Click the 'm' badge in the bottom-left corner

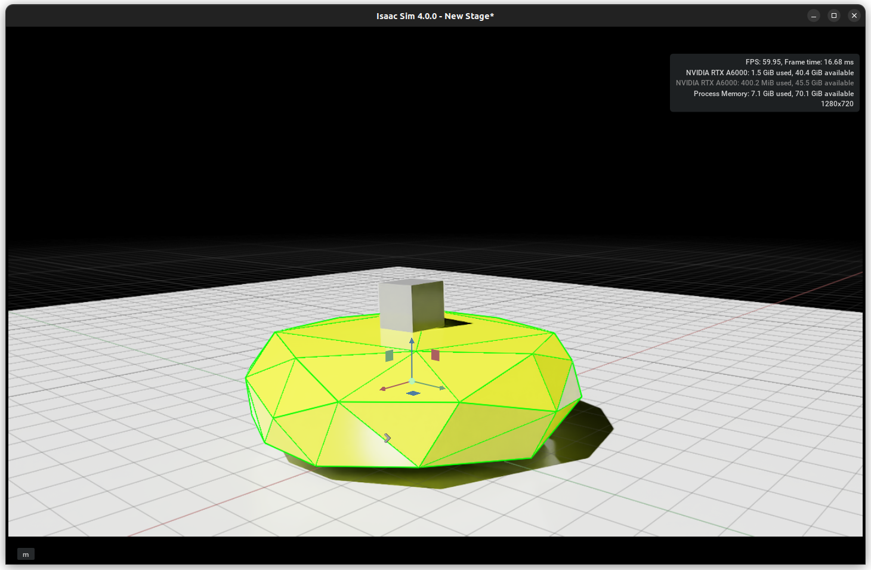point(26,554)
